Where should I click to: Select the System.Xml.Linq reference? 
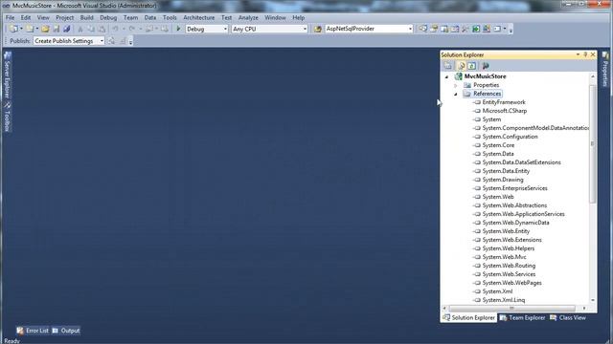(x=504, y=300)
